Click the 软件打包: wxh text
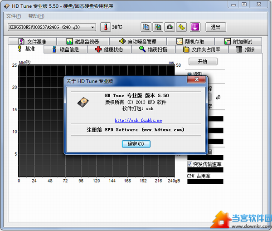Viewport: 272px width, 231px height. point(138,109)
